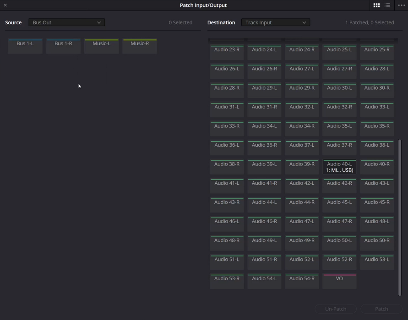Select the Audio 30-R destination
The width and height of the screenshot is (408, 320).
(x=377, y=91)
